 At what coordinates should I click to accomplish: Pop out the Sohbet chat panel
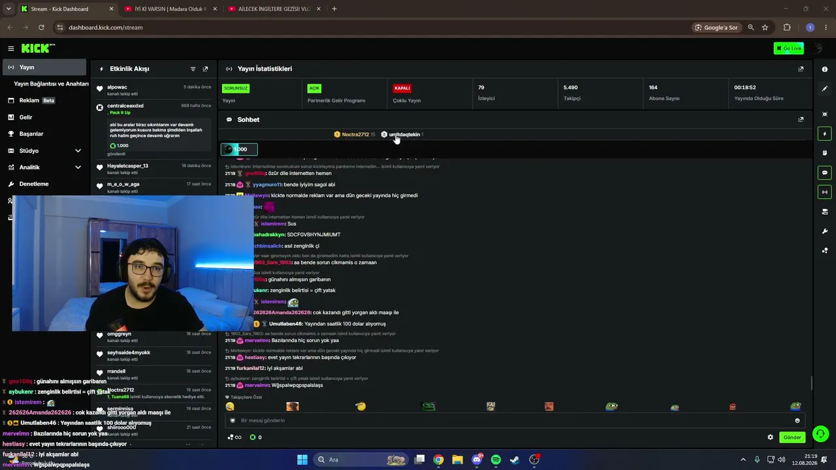[x=801, y=119]
